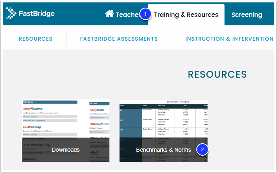Screen dimensions: 277x173
Task: Click the FastBridge logo icon
Action: click(x=11, y=13)
